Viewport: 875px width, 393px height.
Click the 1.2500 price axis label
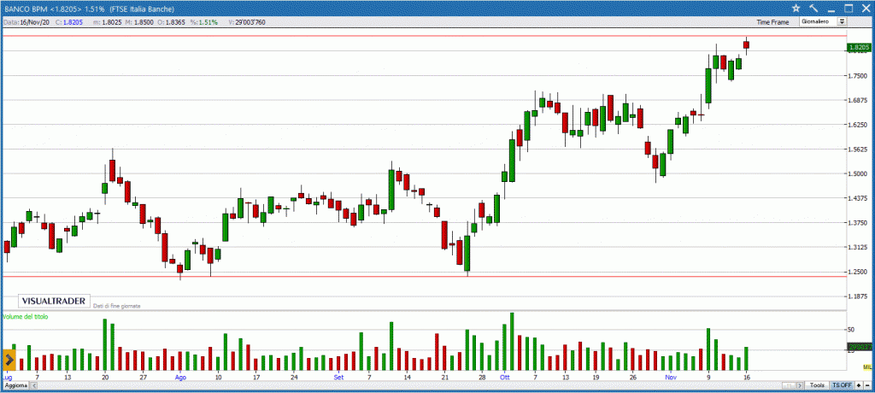click(857, 272)
